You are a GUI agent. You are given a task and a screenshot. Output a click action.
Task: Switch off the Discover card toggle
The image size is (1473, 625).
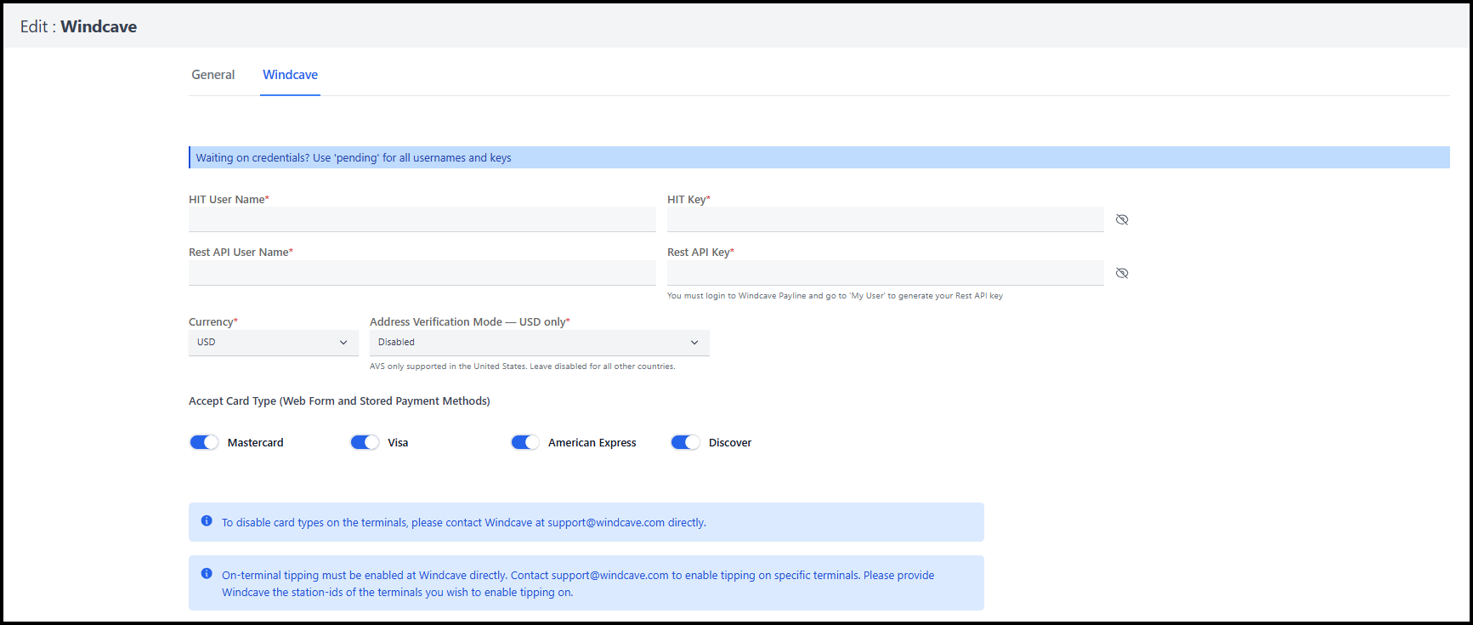pyautogui.click(x=685, y=442)
